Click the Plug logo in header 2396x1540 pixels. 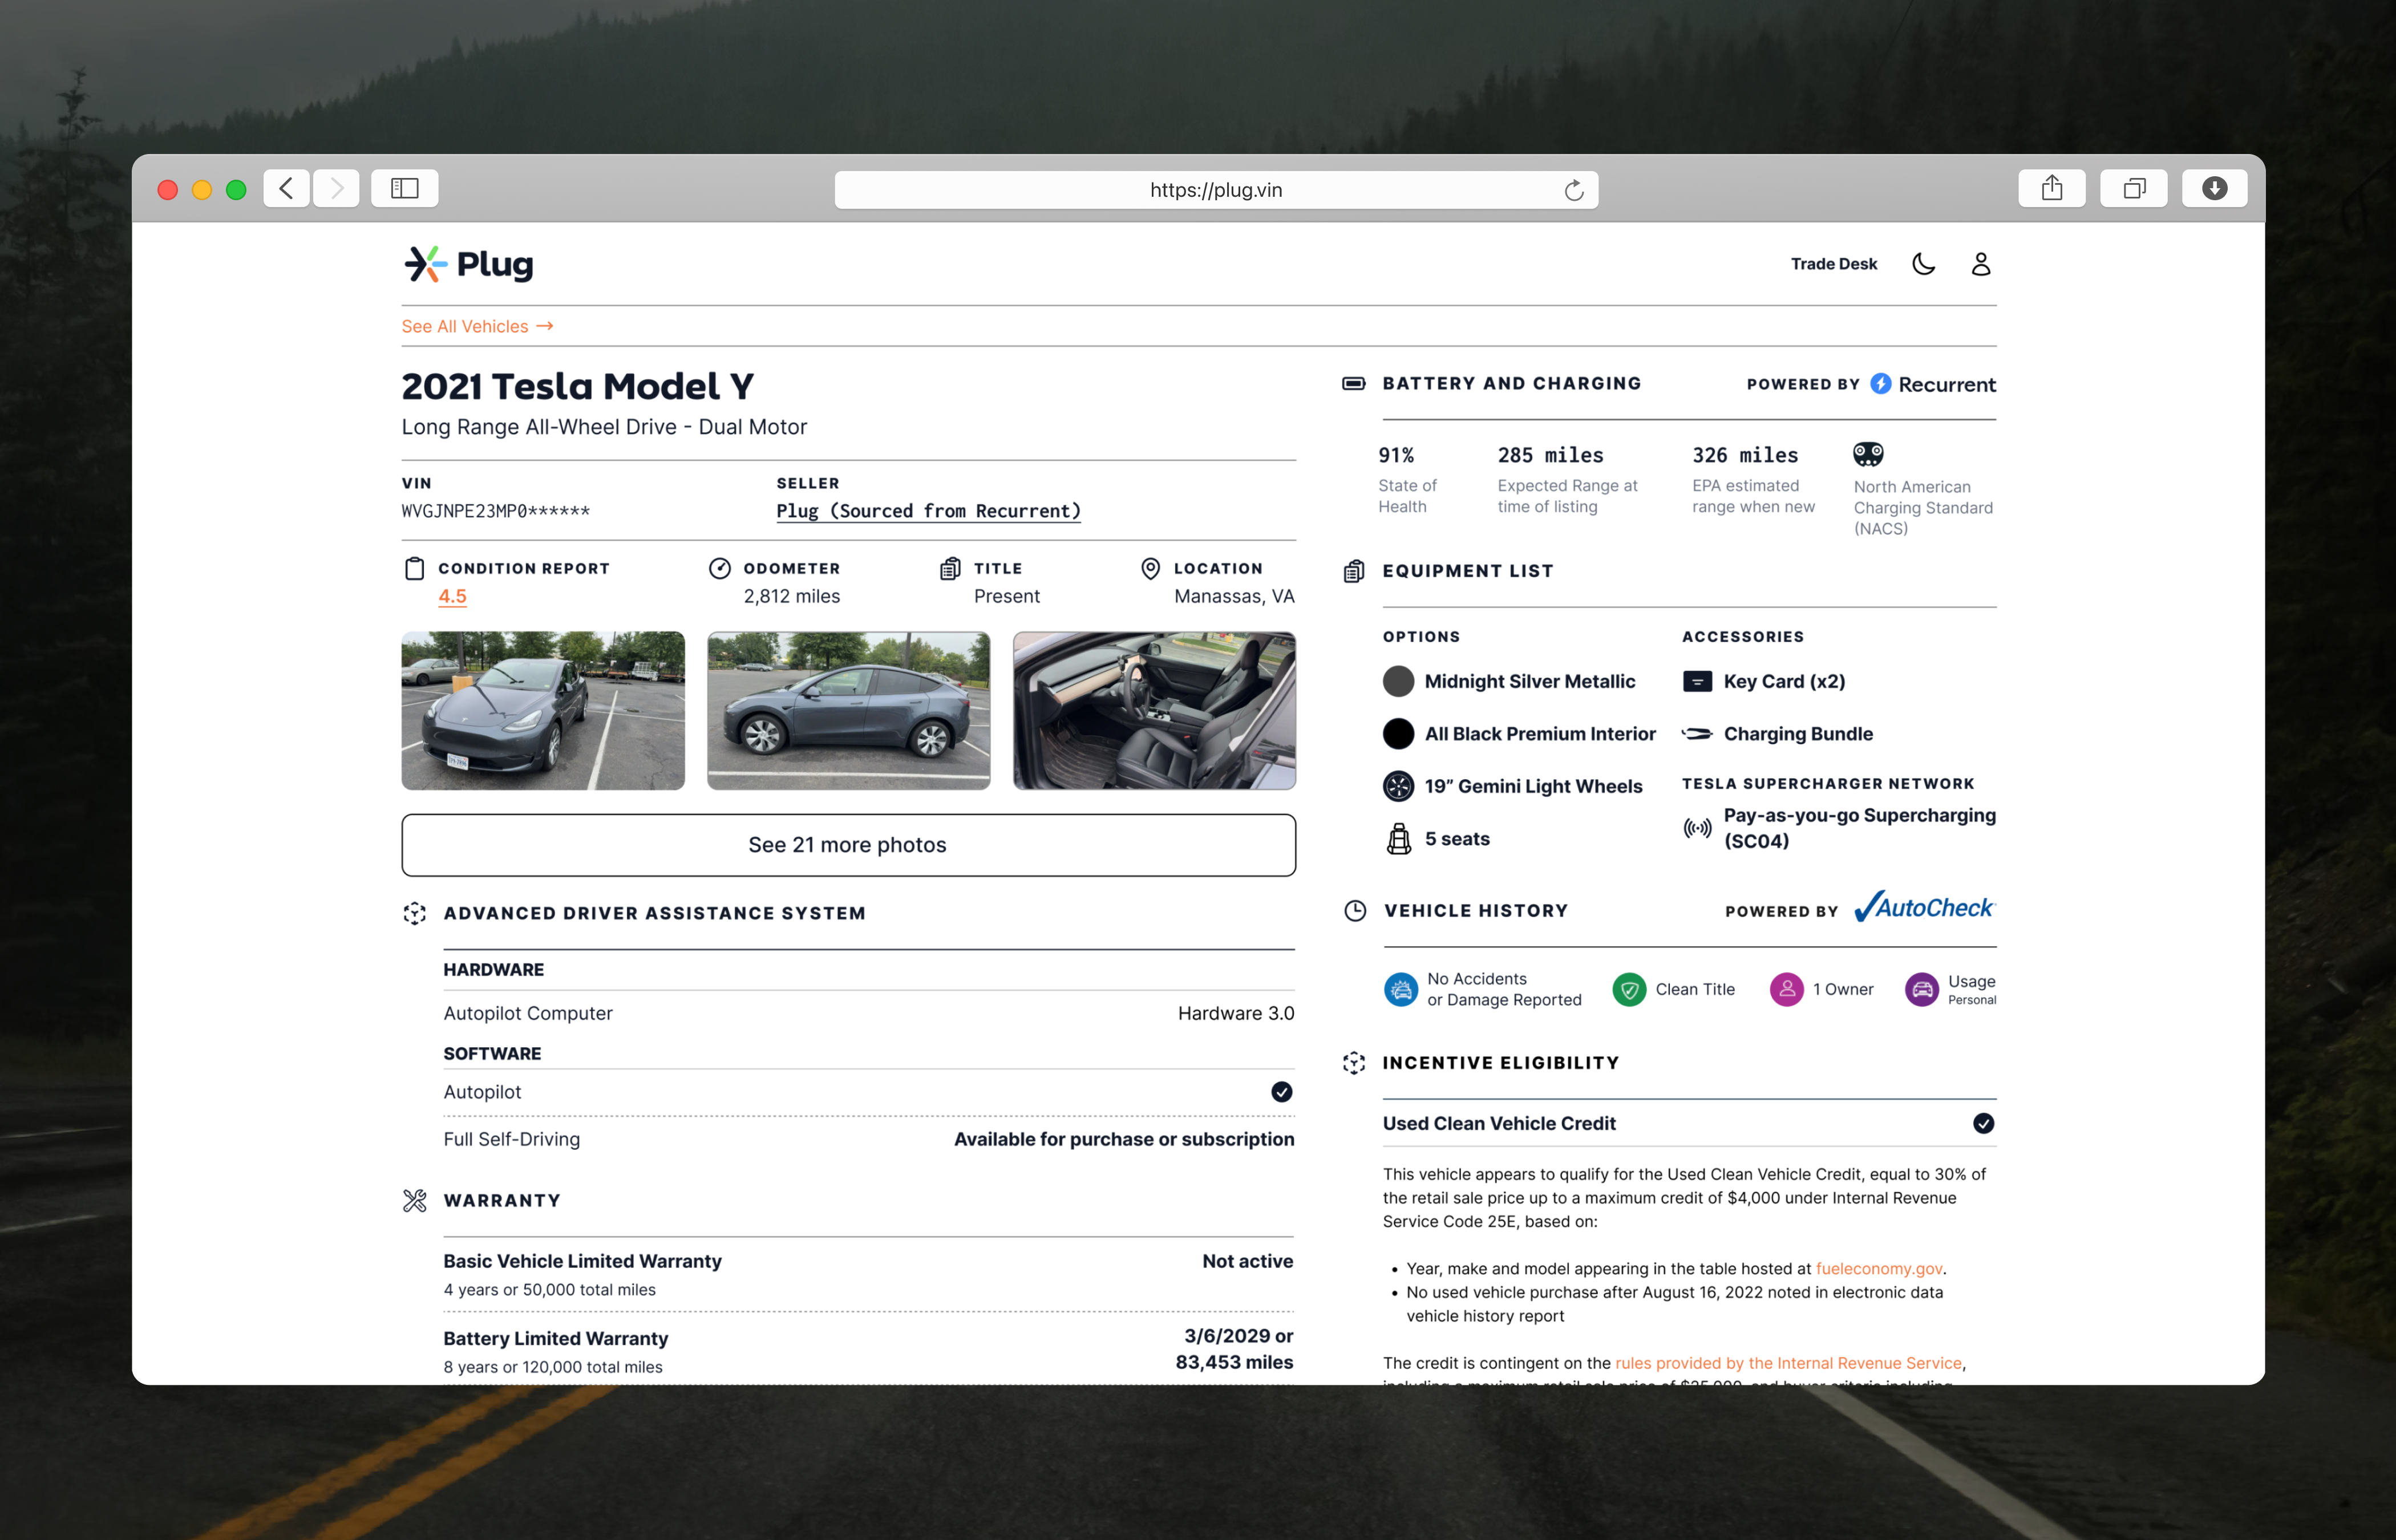[x=468, y=264]
